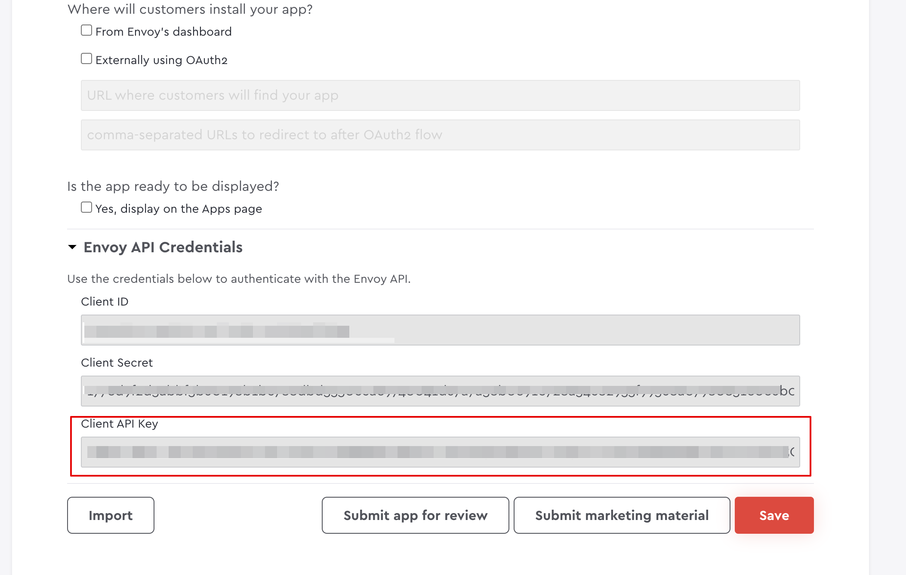Click the Yes, display on Apps page label
Viewport: 906px width, 575px height.
(x=179, y=209)
